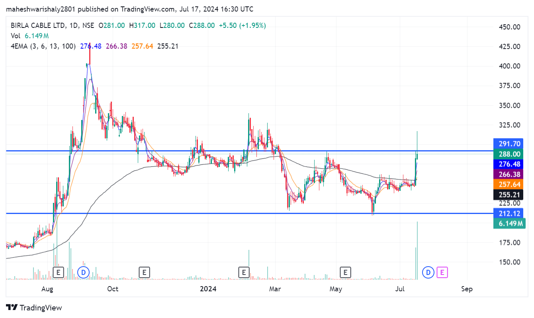Click the Sep time axis label
Image resolution: width=534 pixels, height=318 pixels.
click(467, 289)
